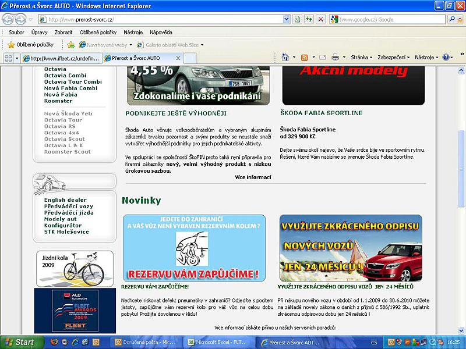Click the Print printer icon
The height and width of the screenshot is (349, 466).
click(336, 57)
